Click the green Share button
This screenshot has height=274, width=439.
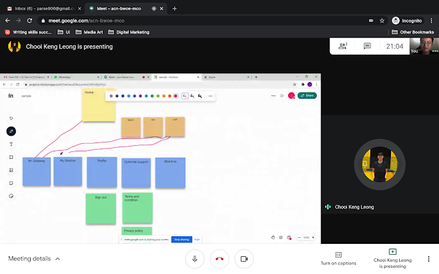pyautogui.click(x=307, y=96)
